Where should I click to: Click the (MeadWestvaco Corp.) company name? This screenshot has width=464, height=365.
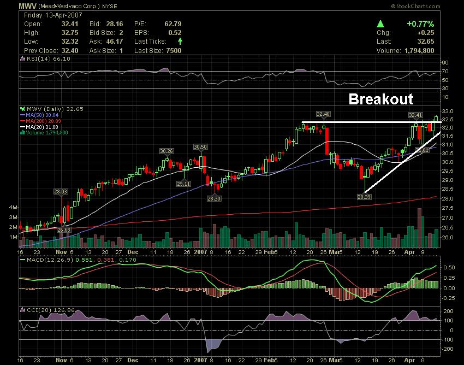pyautogui.click(x=69, y=6)
